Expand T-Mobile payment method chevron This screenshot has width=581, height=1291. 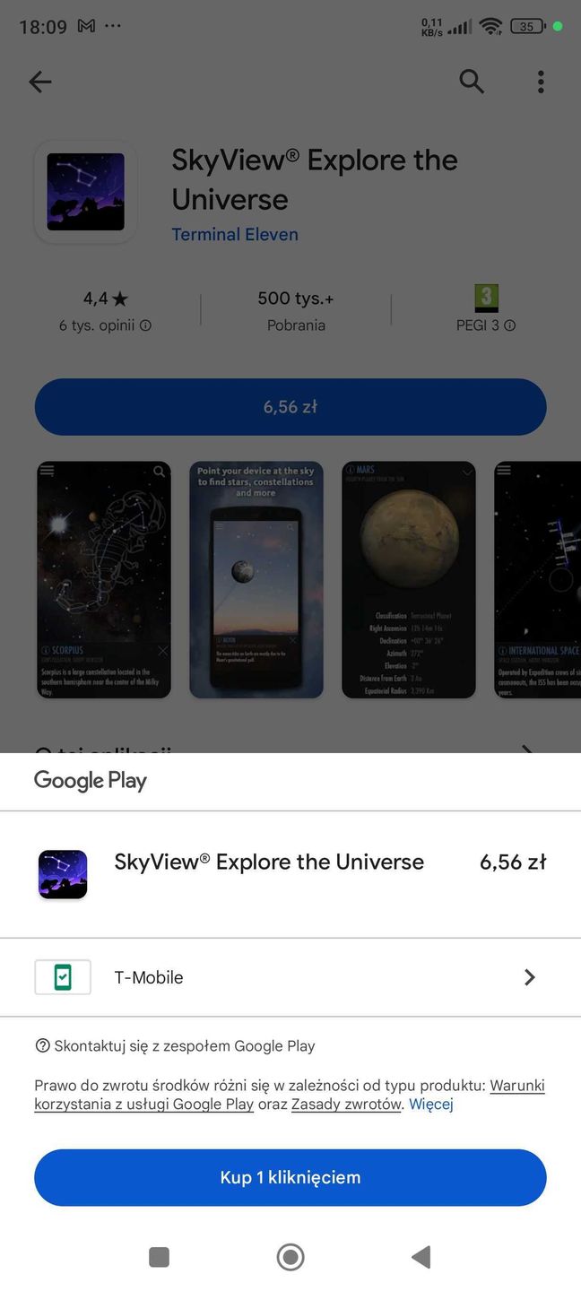(530, 977)
